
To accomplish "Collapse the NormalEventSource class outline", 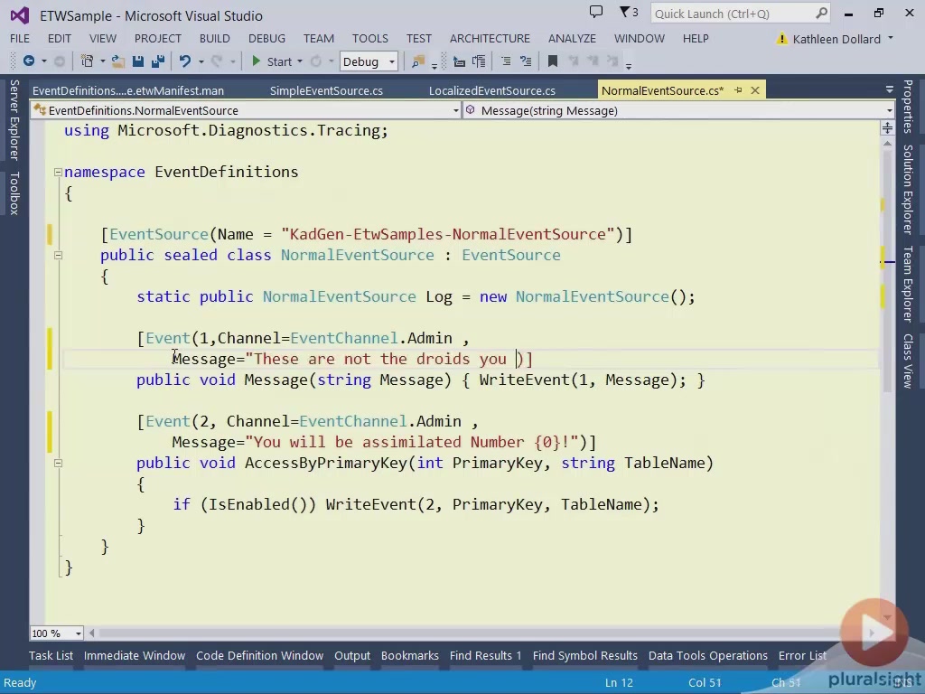I will pyautogui.click(x=58, y=255).
